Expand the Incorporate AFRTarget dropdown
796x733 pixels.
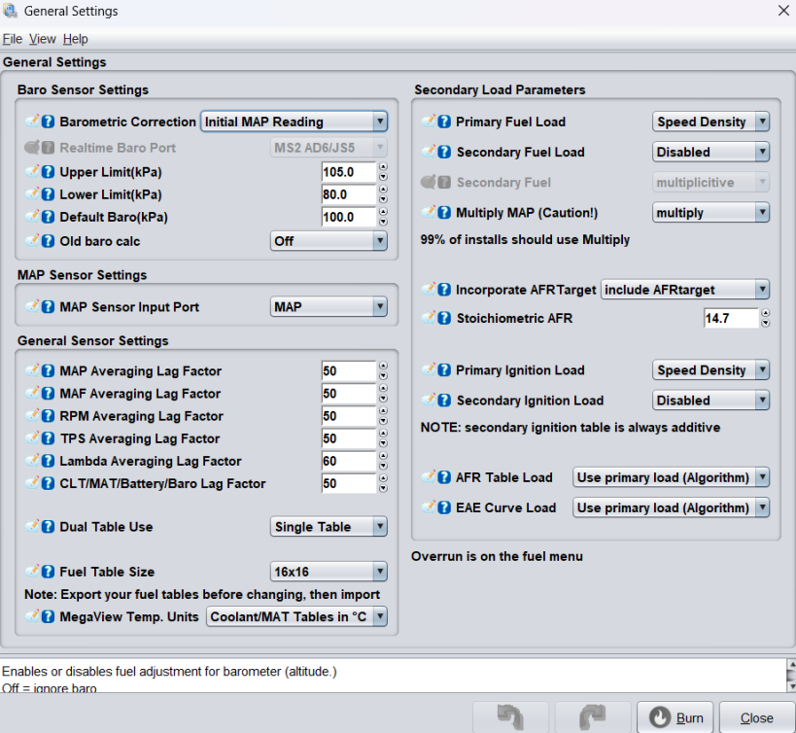point(685,289)
